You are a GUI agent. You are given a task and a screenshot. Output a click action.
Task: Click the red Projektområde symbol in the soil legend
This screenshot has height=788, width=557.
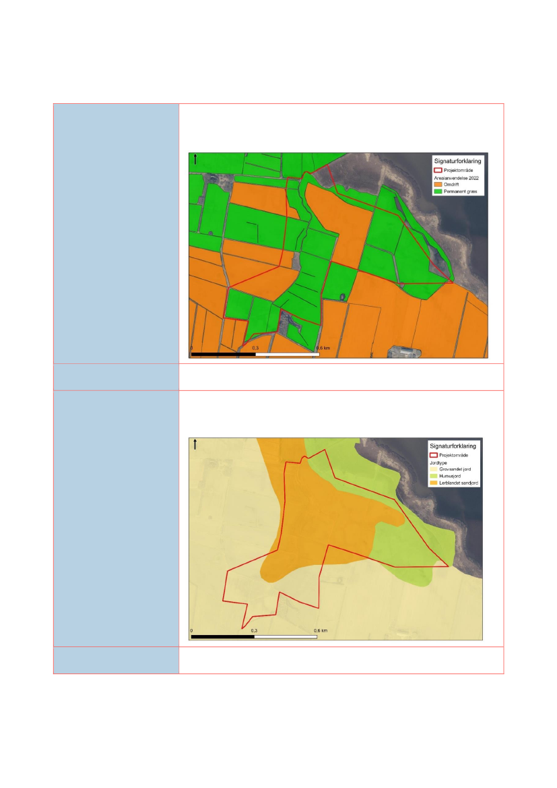[x=434, y=455]
